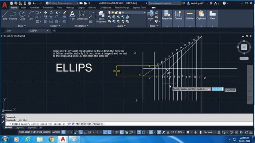Click the ViewCube TOP face

tap(244, 47)
